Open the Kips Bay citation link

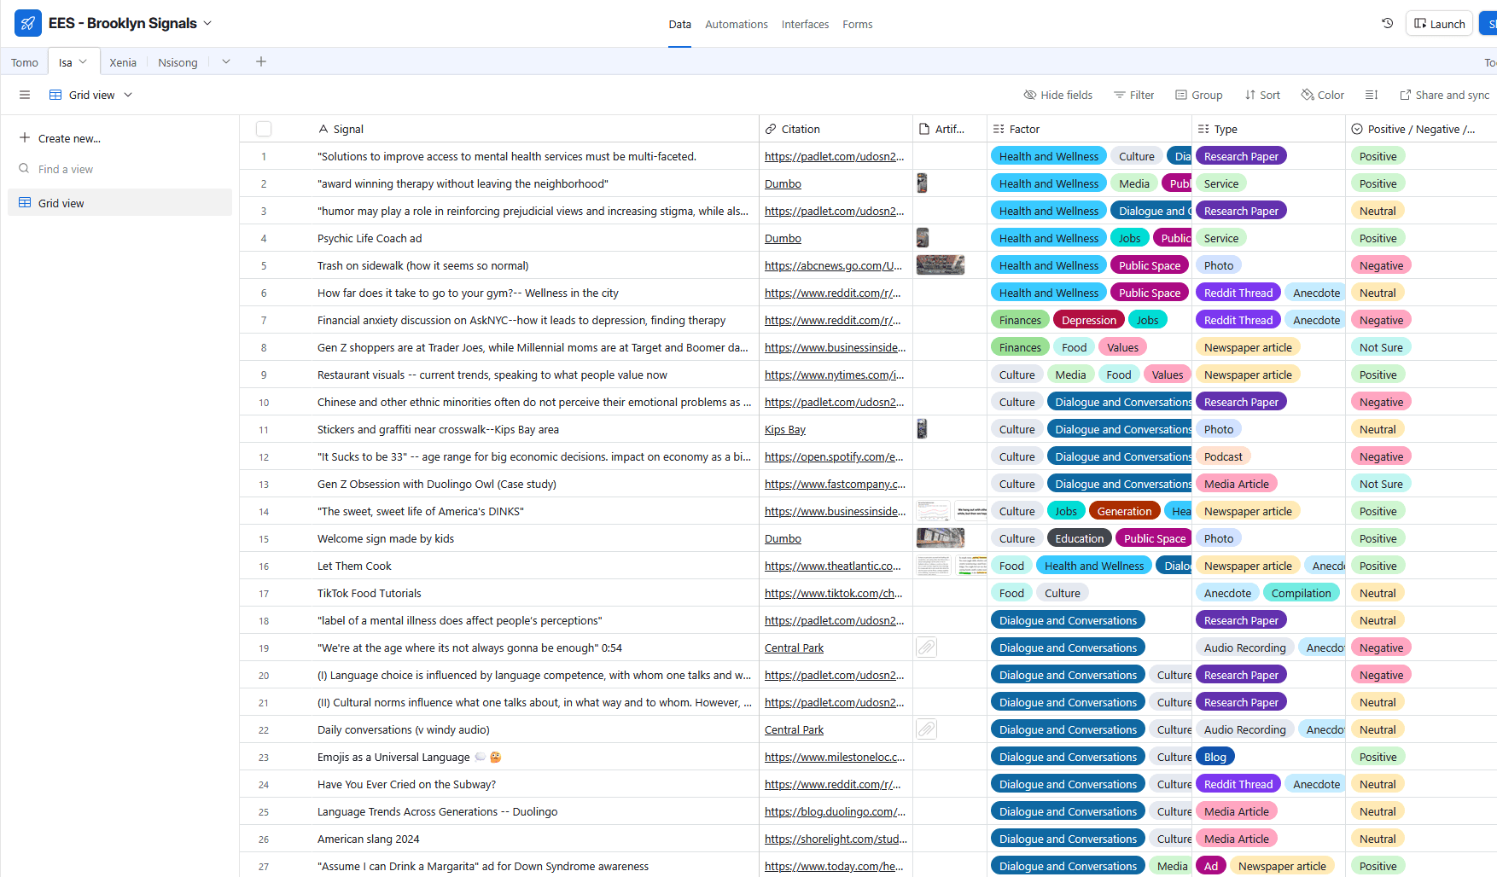pyautogui.click(x=785, y=429)
